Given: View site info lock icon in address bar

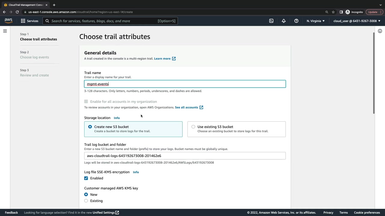Looking at the screenshot, I should point(26,12).
